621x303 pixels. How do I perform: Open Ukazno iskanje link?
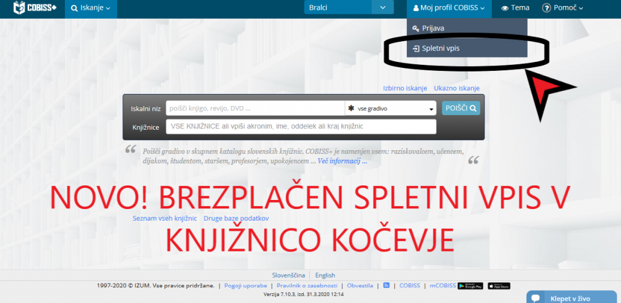pyautogui.click(x=457, y=88)
